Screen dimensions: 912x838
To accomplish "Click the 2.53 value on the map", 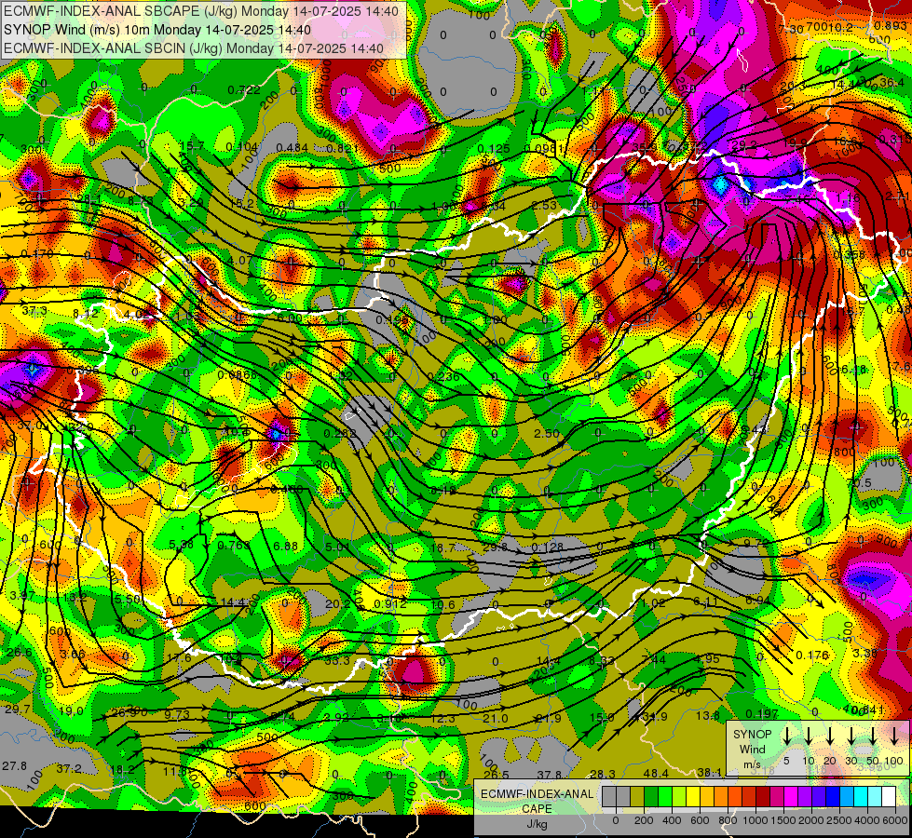I will pos(544,205).
